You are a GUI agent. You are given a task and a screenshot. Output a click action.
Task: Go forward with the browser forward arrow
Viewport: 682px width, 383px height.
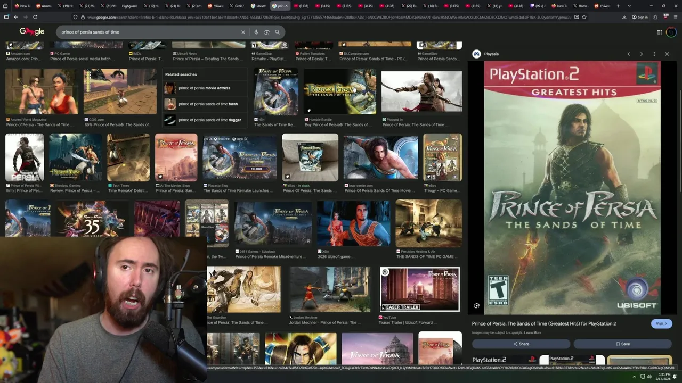(25, 17)
